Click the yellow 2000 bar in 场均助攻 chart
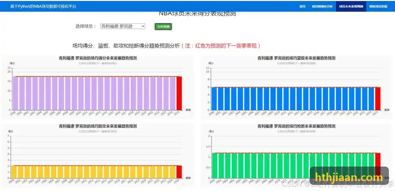This screenshot has height=191, width=395. click(x=14, y=172)
